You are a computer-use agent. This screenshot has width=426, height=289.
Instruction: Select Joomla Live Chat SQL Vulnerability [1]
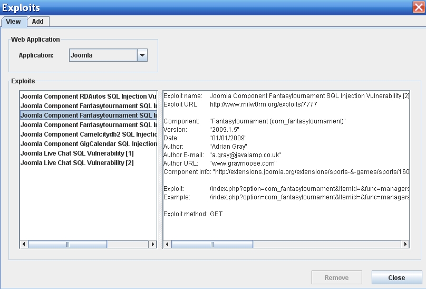(x=88, y=153)
